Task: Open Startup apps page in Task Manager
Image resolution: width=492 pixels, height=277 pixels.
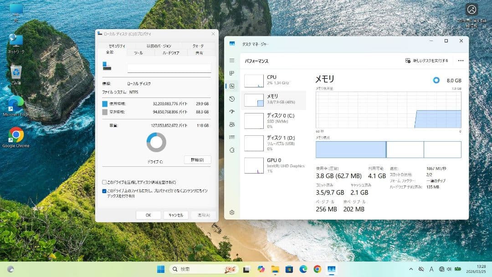Action: (232, 112)
